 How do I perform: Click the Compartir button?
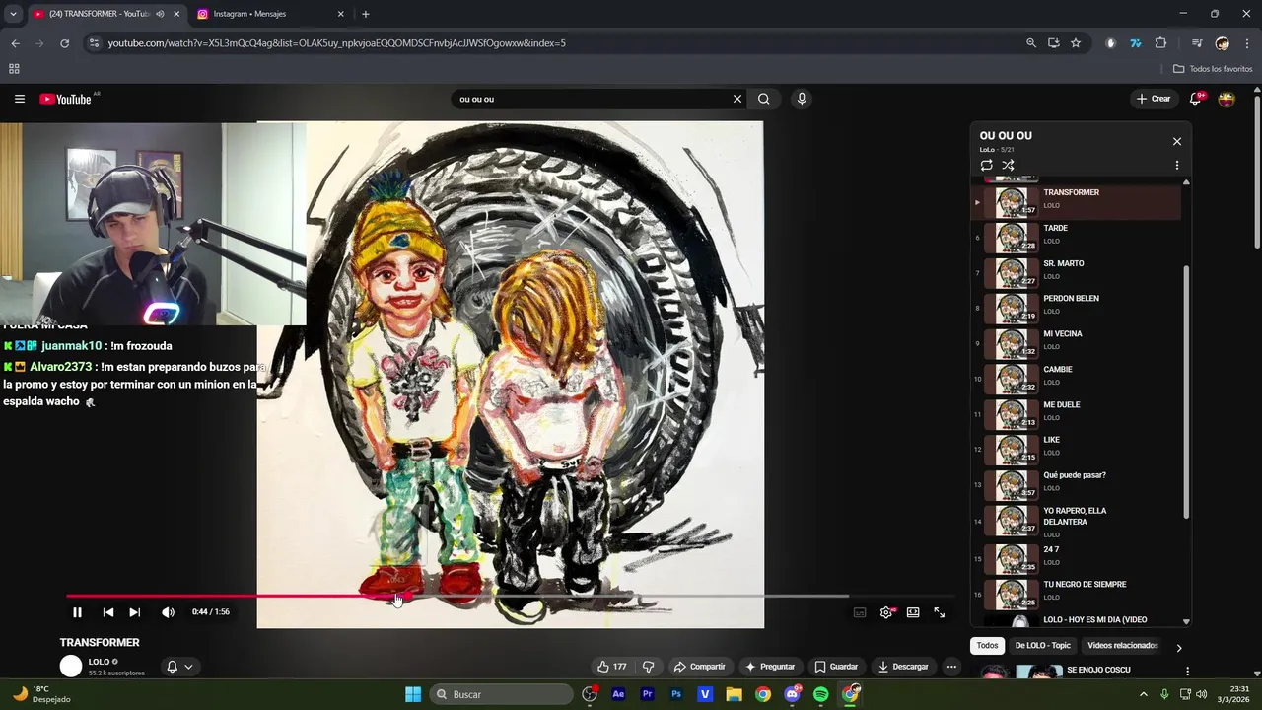click(x=699, y=667)
